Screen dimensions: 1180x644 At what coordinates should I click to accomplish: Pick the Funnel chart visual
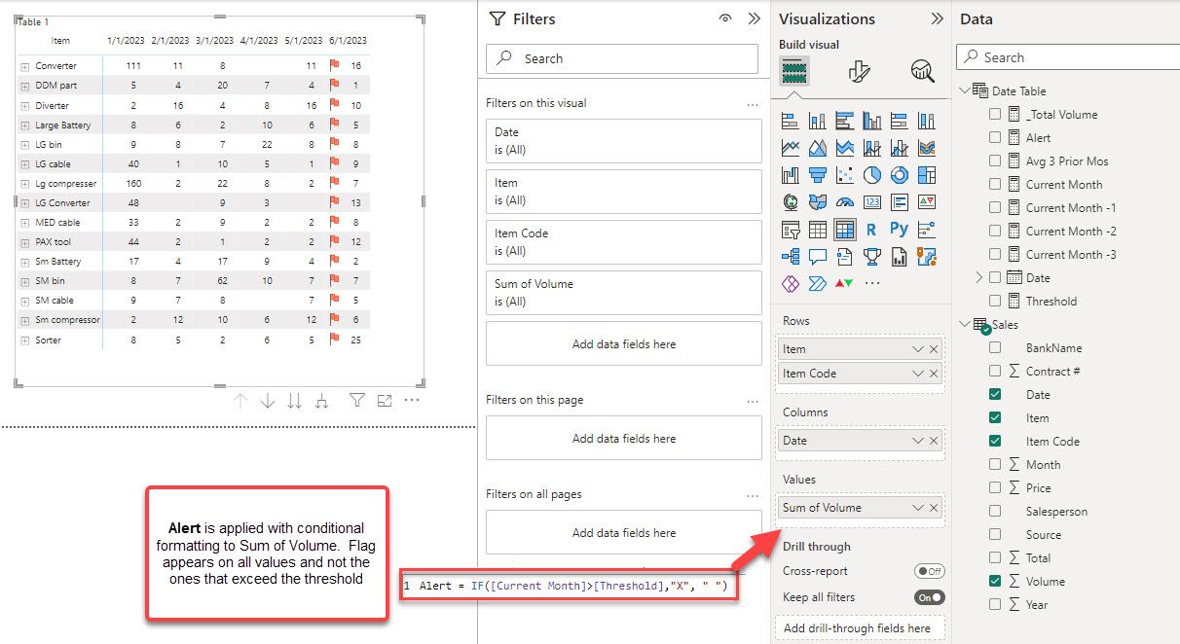tap(818, 175)
